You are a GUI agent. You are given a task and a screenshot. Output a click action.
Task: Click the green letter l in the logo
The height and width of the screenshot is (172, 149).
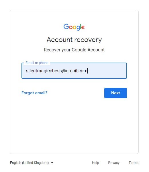(81, 26)
